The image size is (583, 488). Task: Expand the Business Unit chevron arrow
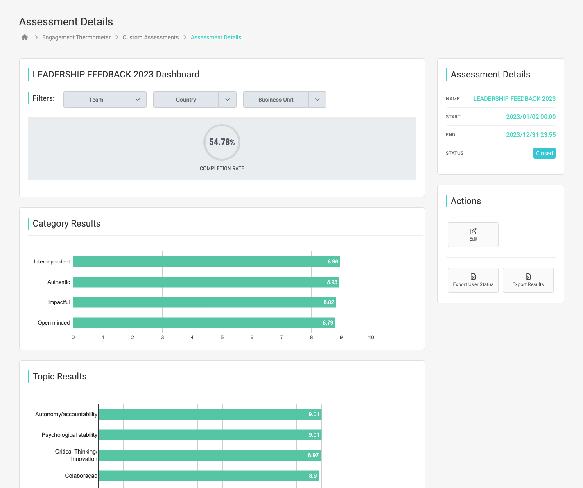pos(317,100)
